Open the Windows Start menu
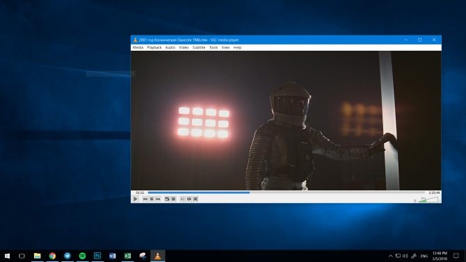466x262 pixels. pos(7,256)
